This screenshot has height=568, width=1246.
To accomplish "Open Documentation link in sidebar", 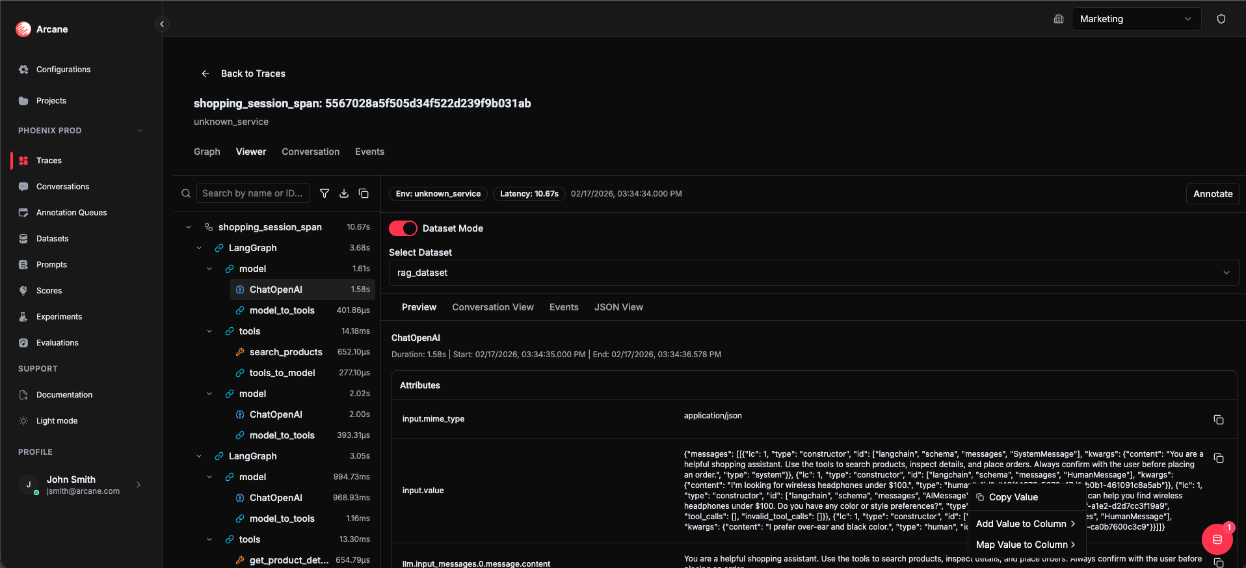I will (x=64, y=395).
